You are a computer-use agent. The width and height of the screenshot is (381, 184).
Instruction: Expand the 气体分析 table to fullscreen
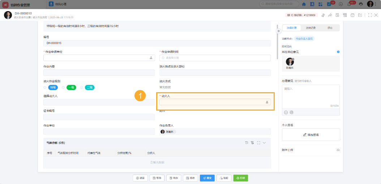(x=258, y=143)
